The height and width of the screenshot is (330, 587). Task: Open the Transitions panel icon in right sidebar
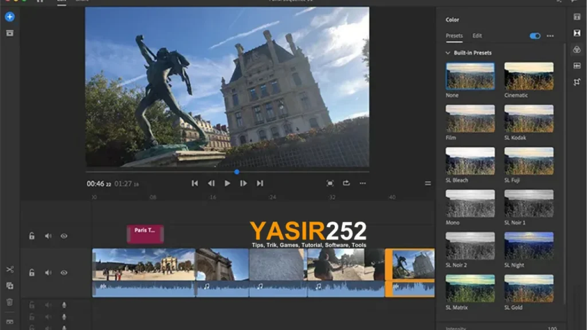point(577,33)
